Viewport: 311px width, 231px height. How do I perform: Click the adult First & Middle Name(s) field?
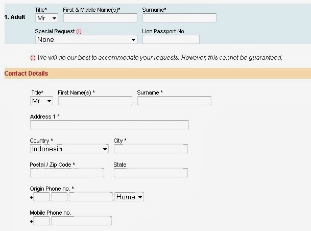[100, 18]
